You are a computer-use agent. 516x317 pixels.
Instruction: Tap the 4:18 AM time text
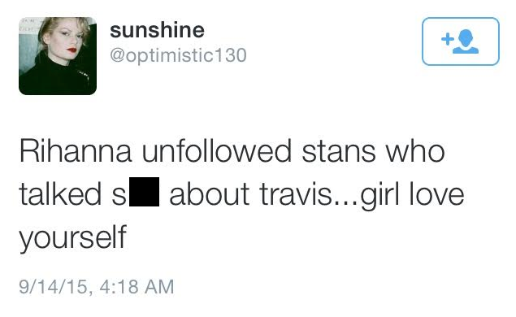pyautogui.click(x=137, y=286)
